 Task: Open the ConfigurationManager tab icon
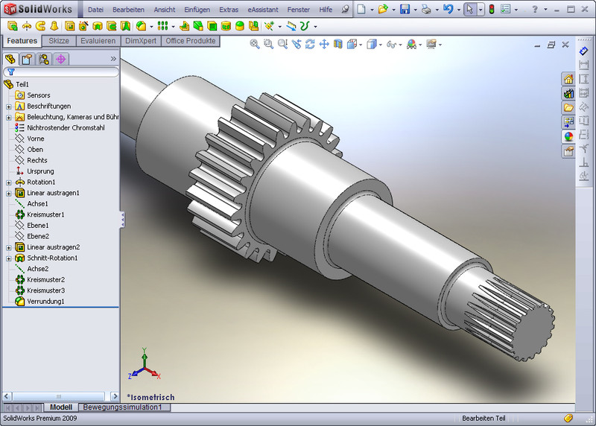pyautogui.click(x=44, y=59)
